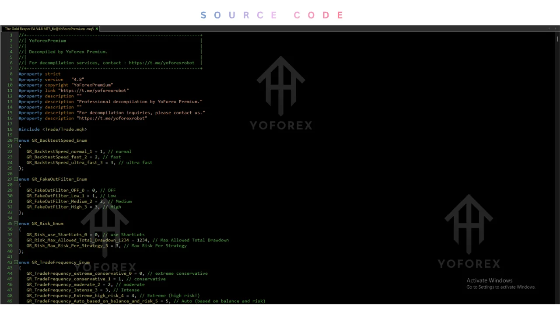This screenshot has height=315, width=560.
Task: Click the GR_FakeOutFilter_Low_1 entry
Action: [x=55, y=196]
